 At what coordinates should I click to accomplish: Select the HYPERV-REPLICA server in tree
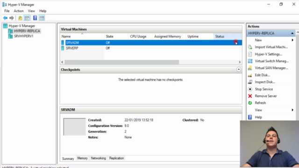coord(27,31)
